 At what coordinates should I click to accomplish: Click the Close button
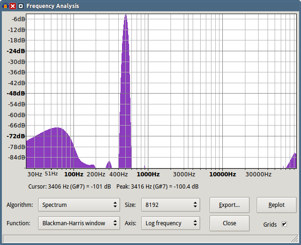(x=229, y=223)
